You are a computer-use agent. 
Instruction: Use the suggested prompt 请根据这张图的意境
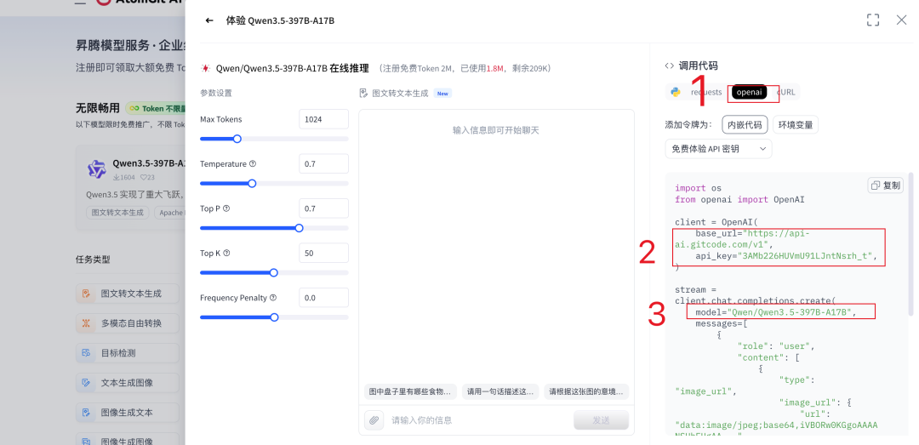pyautogui.click(x=586, y=391)
